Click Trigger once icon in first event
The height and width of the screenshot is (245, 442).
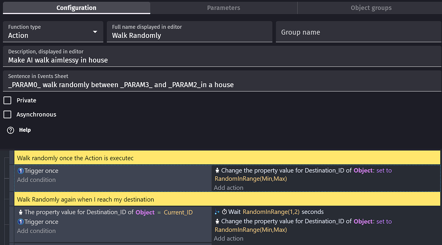tap(21, 171)
